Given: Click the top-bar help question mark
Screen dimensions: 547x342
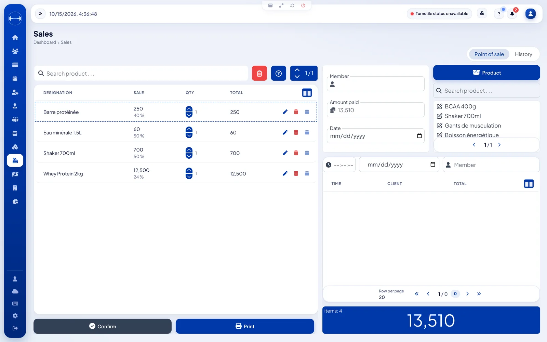Looking at the screenshot, I should click(499, 14).
